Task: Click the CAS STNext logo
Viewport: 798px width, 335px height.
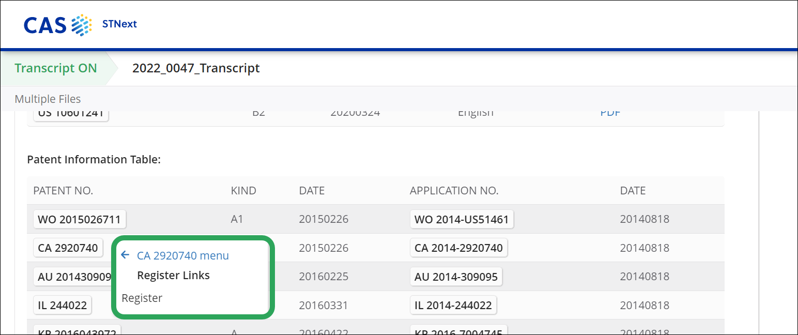Action: 80,24
